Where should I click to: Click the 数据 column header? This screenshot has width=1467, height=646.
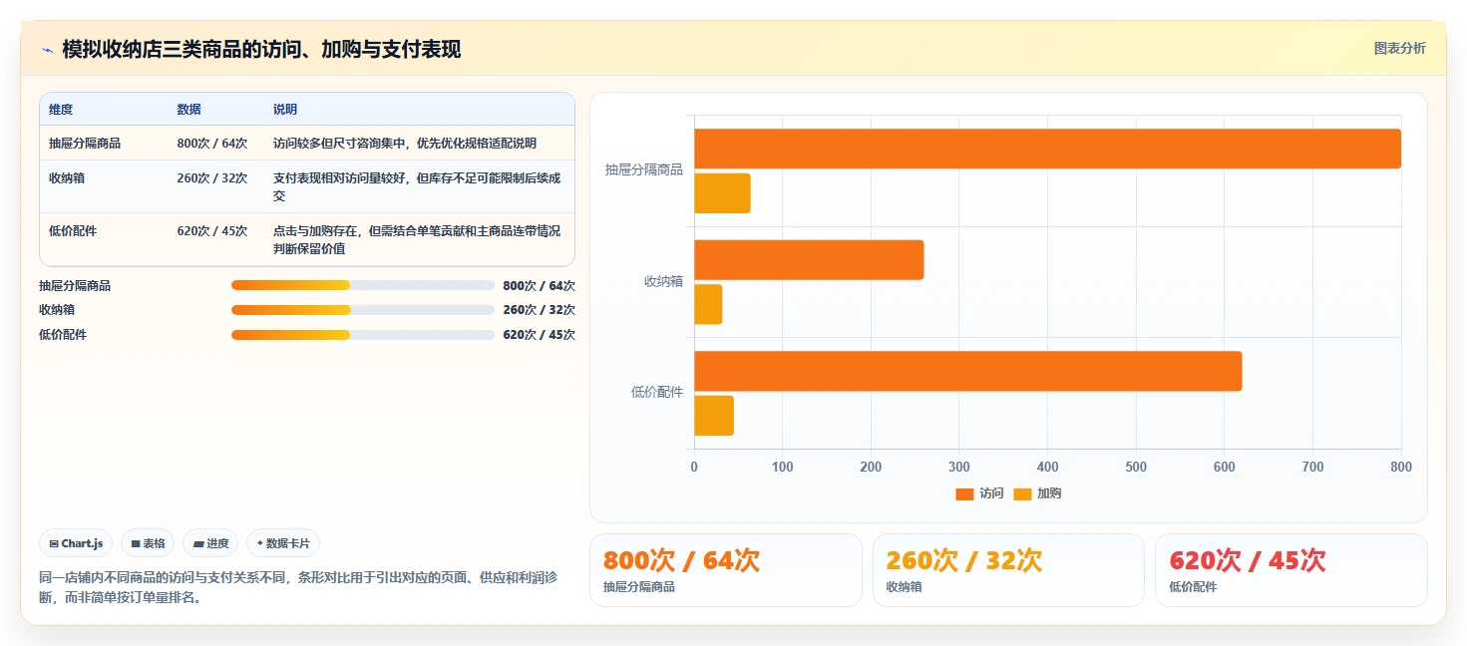click(189, 110)
